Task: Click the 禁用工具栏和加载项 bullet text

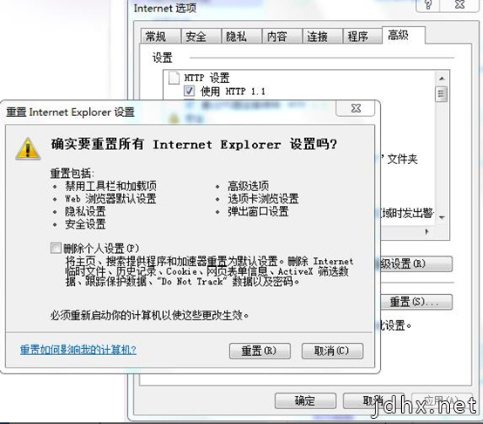Action: click(111, 186)
